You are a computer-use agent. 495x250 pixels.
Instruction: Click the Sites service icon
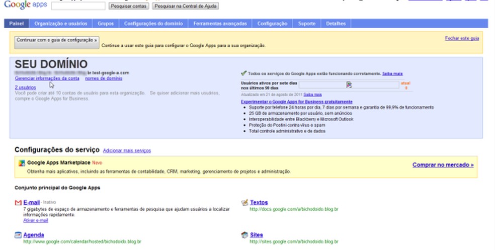pos(244,235)
